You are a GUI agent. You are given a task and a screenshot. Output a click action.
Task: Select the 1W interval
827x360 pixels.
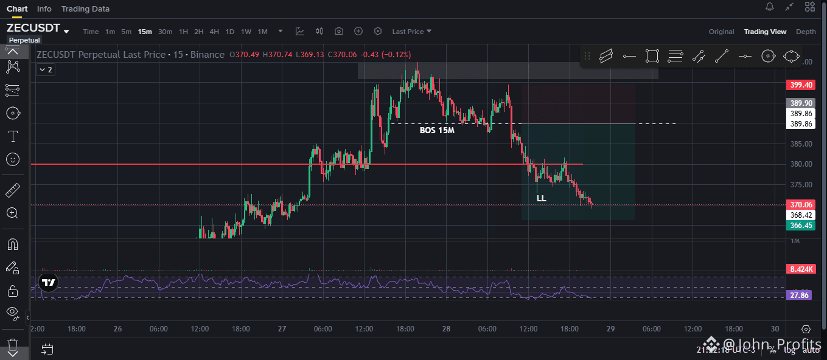(246, 32)
